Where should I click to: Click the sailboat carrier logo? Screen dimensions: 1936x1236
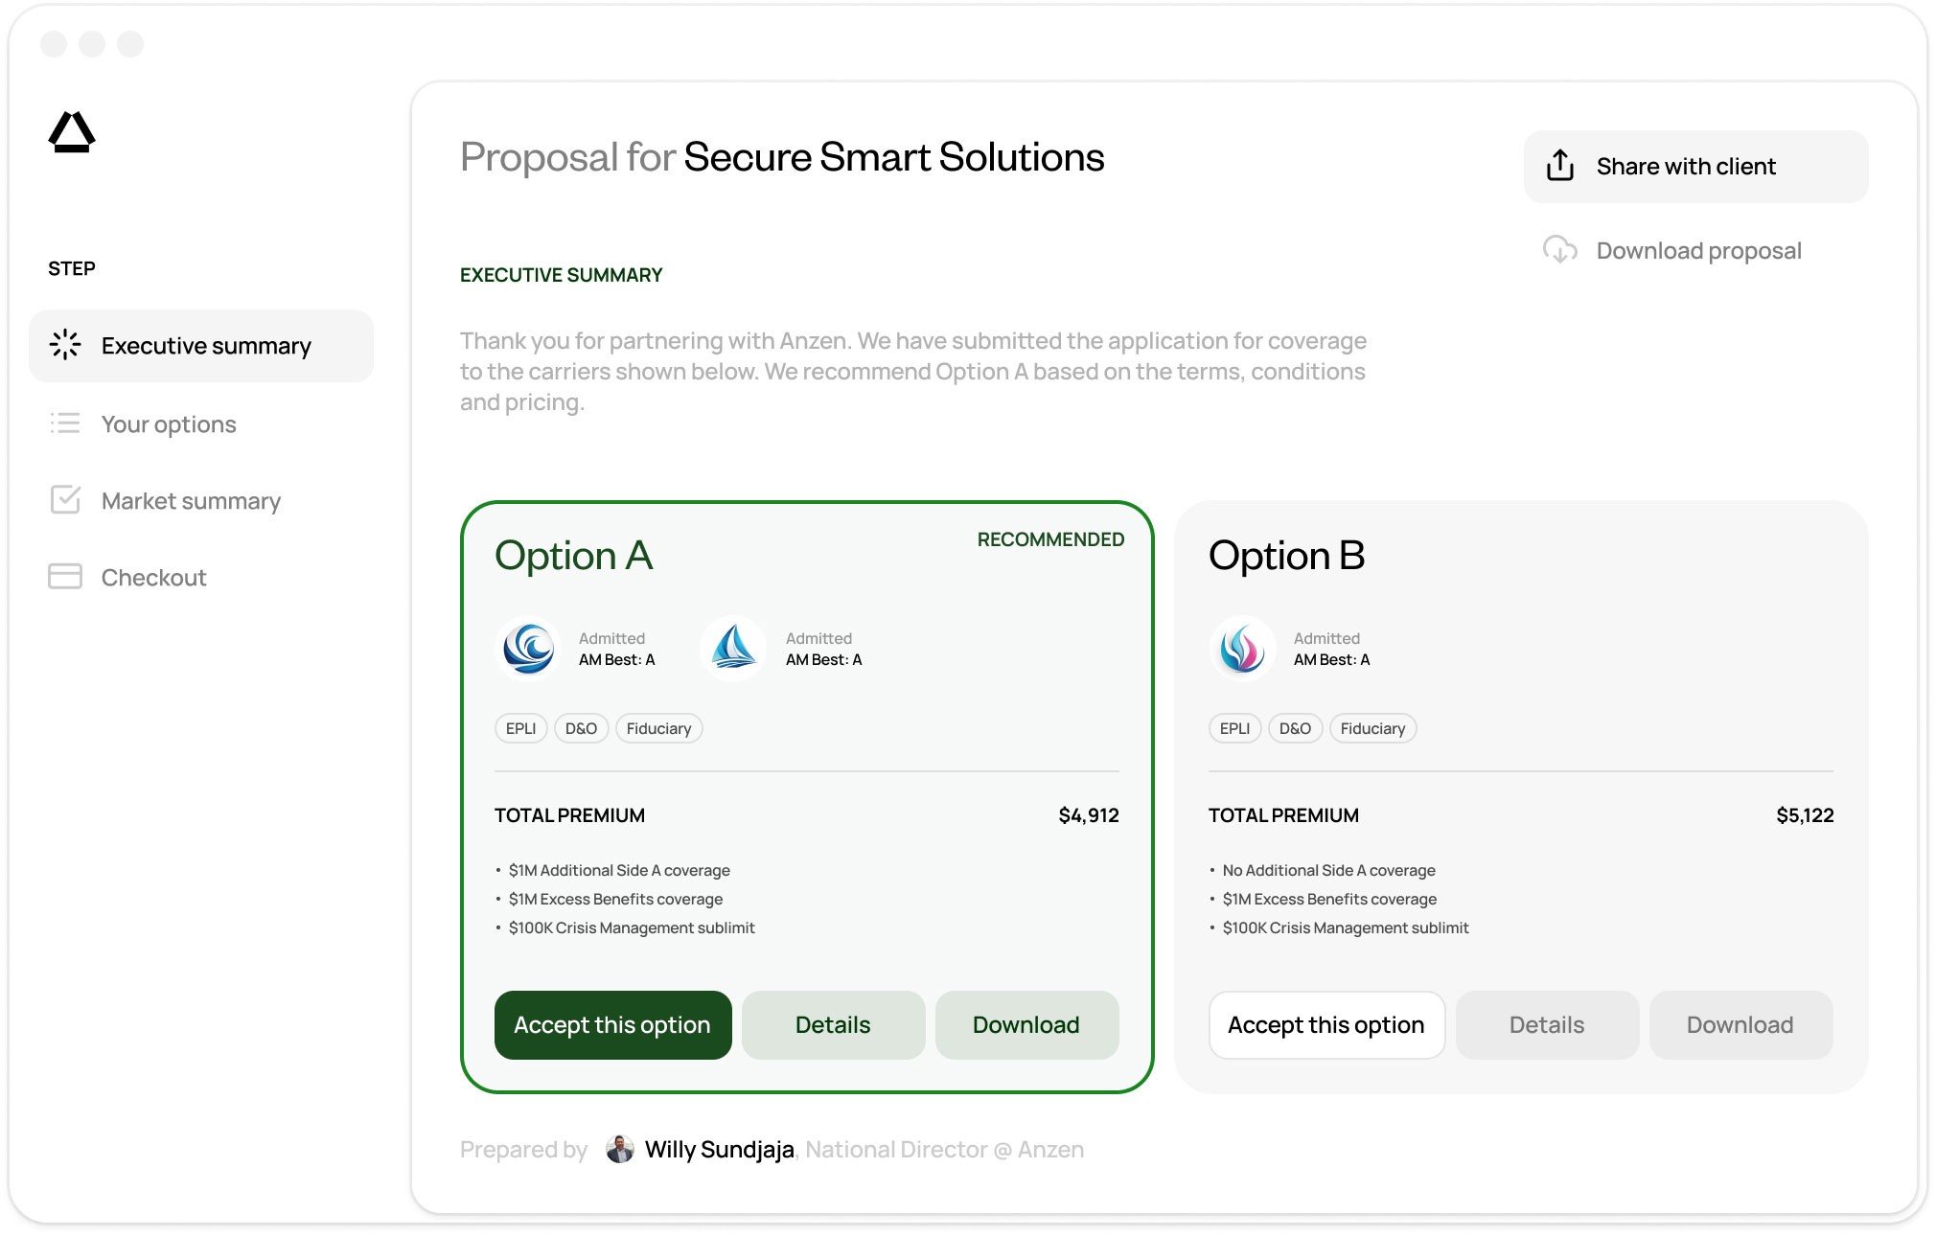[x=734, y=649]
